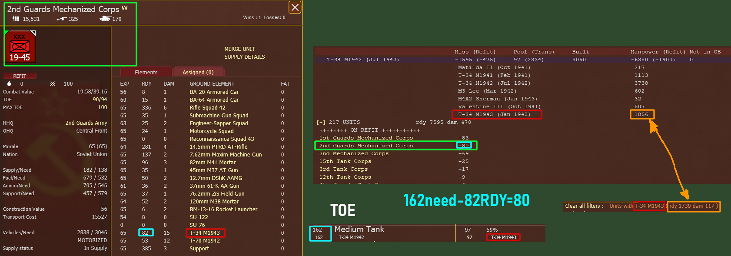Open BM-13-16 Rocket Launcher element

[223, 209]
